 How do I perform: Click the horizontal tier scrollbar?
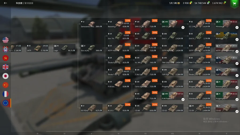click(x=142, y=132)
